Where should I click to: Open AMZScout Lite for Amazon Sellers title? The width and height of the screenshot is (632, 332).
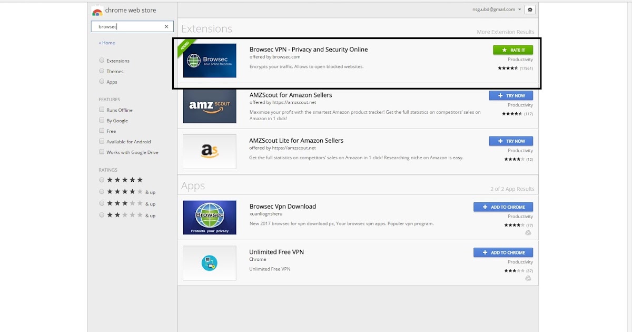[297, 141]
